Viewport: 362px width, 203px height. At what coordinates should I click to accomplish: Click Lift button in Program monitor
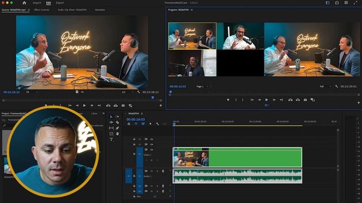pyautogui.click(x=290, y=100)
